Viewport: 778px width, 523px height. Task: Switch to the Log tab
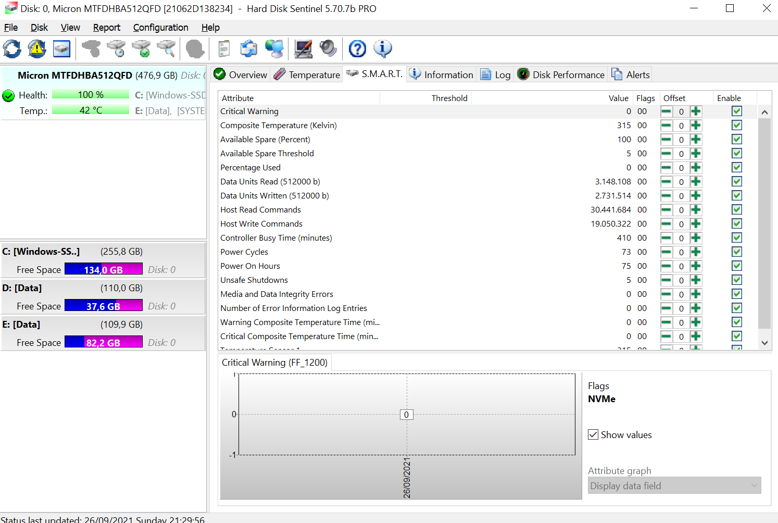click(x=495, y=74)
